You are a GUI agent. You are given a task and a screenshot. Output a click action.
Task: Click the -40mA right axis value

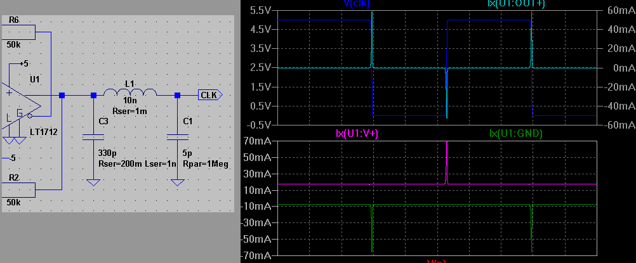pos(619,106)
